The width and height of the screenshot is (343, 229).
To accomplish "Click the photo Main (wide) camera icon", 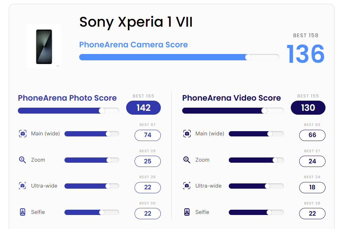I will (23, 134).
